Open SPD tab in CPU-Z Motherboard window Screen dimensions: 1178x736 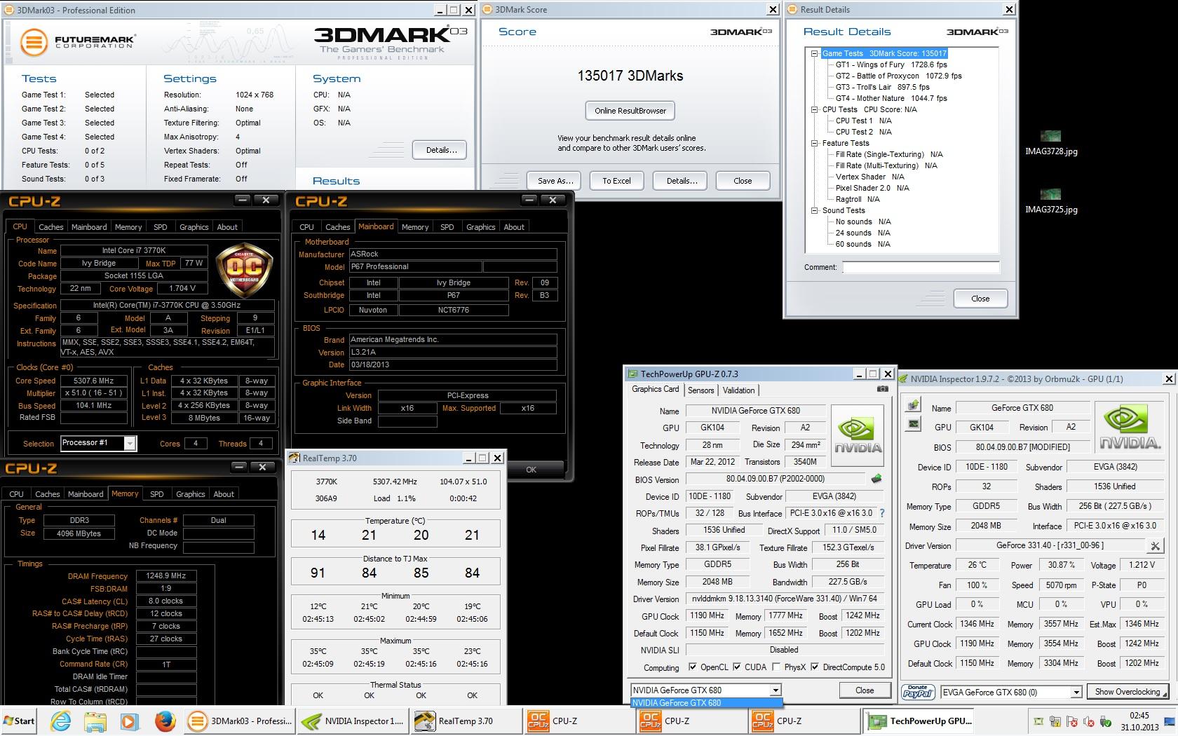(447, 226)
